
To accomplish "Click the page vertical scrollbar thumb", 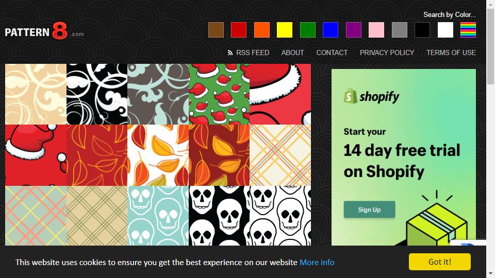I will [x=490, y=47].
